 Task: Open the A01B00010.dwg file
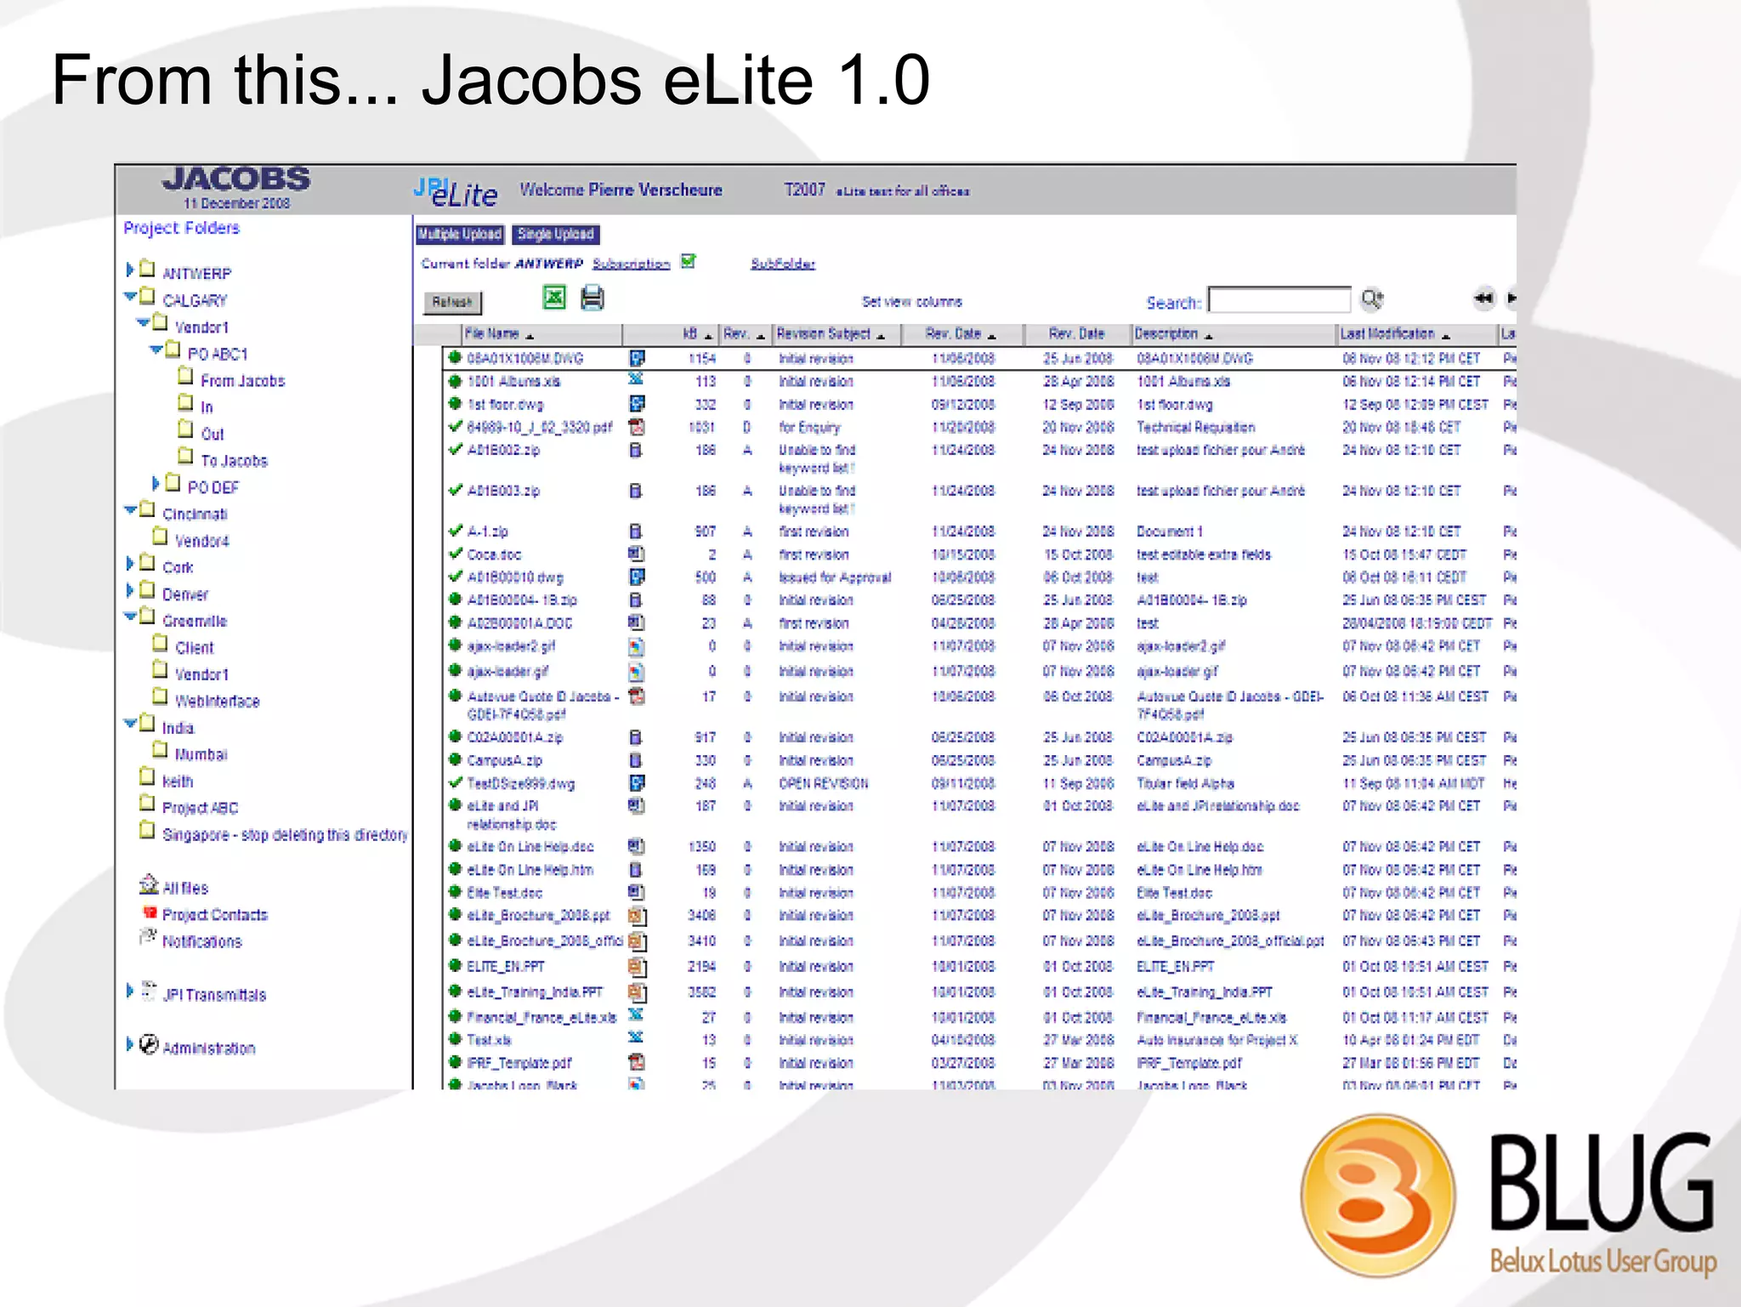click(515, 577)
